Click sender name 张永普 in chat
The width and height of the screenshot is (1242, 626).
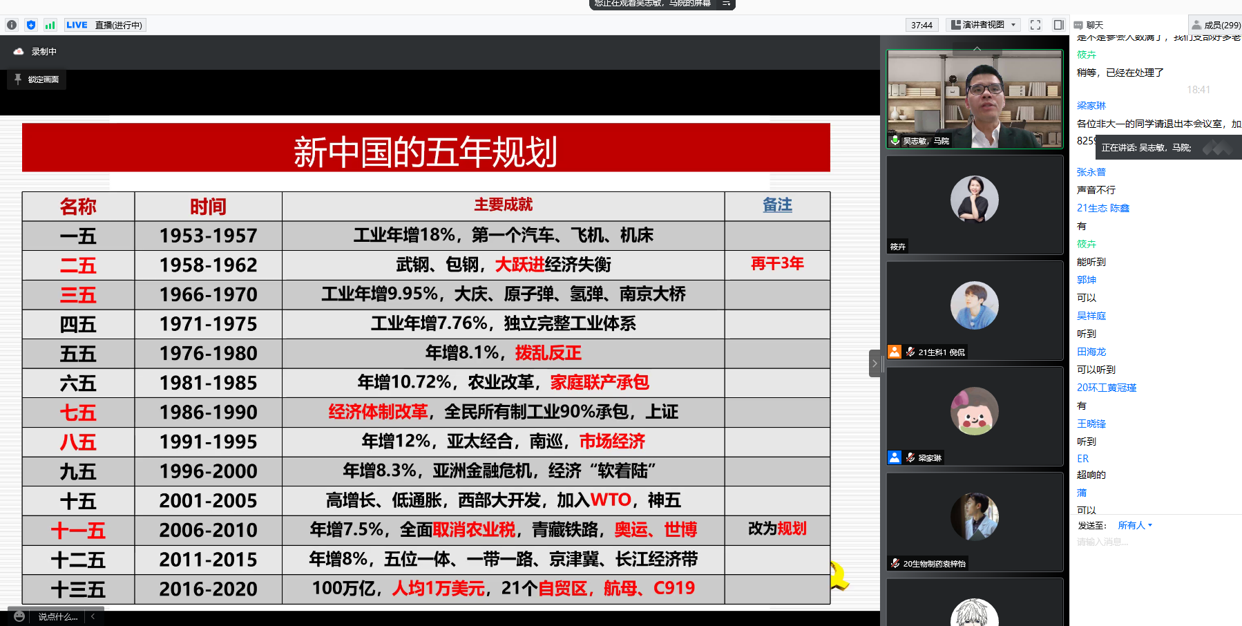(1091, 172)
